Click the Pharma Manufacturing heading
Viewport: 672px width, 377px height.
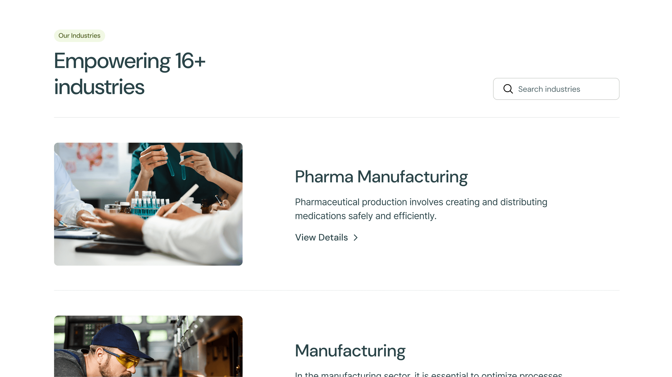click(381, 177)
